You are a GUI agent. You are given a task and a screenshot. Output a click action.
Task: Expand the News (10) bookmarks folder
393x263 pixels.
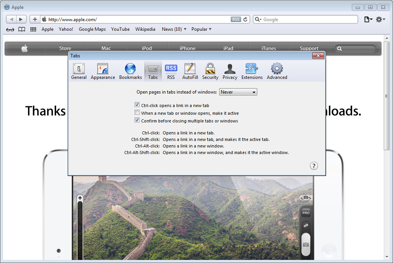(x=174, y=29)
